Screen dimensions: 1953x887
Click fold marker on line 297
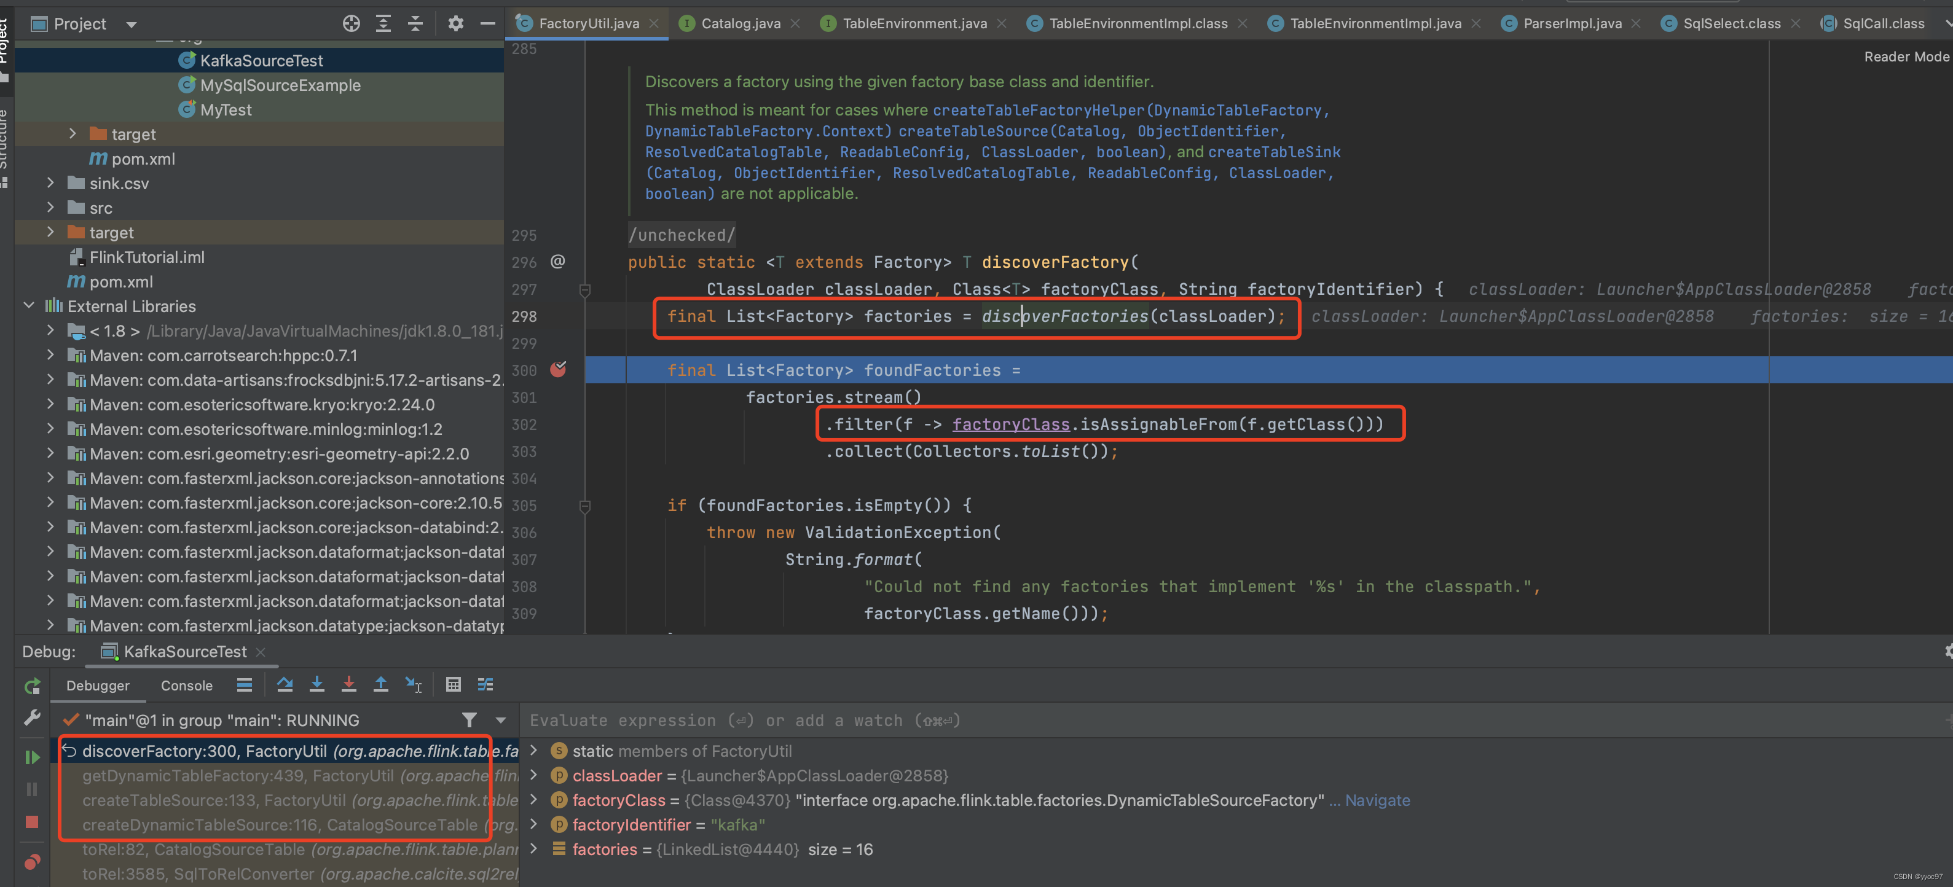point(584,289)
